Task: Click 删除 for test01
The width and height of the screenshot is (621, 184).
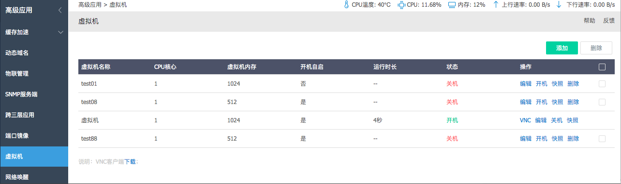Action: coord(573,84)
